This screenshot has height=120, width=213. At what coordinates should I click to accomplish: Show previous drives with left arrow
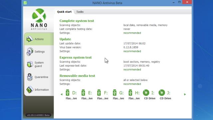click(62, 94)
